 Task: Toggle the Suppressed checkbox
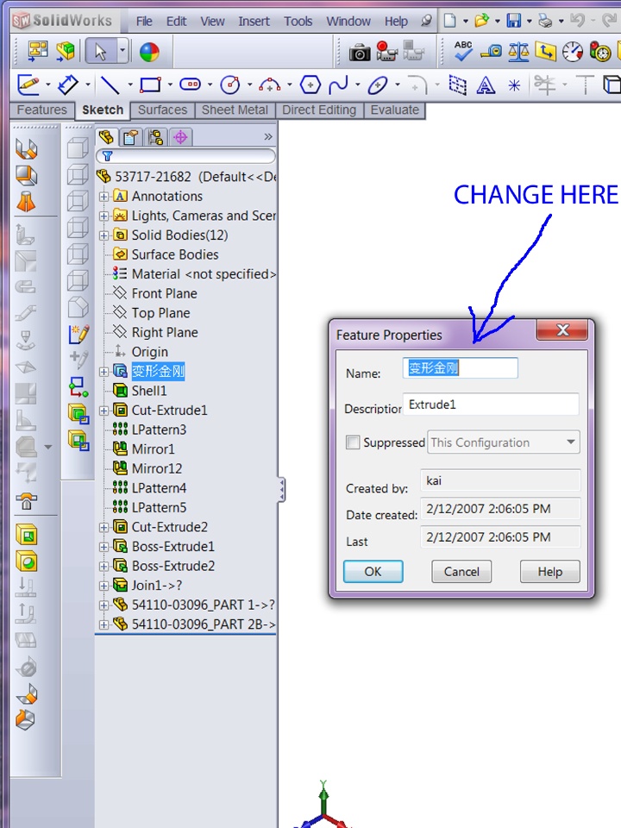tap(353, 442)
